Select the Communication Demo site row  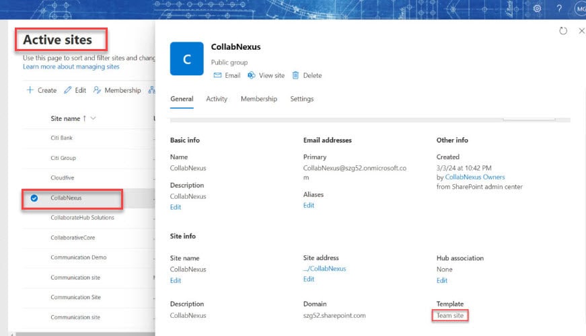pyautogui.click(x=89, y=257)
